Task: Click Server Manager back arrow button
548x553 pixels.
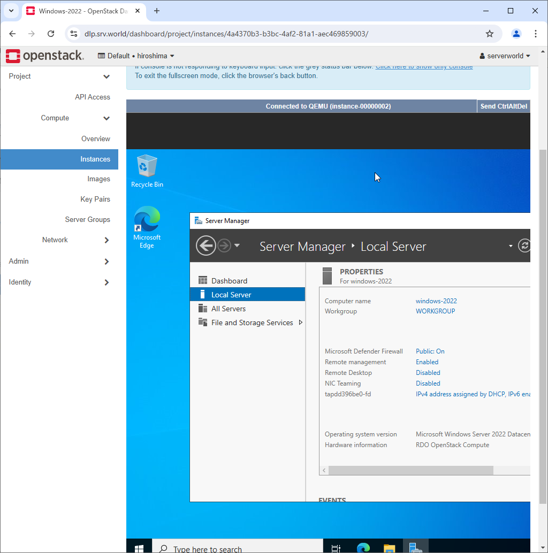Action: pyautogui.click(x=205, y=245)
